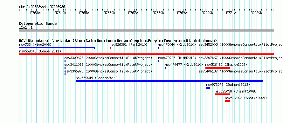The height and width of the screenshot is (123, 283).
Task: Click the nsv479705 (Kidd2010) label
Action: [x=177, y=58]
